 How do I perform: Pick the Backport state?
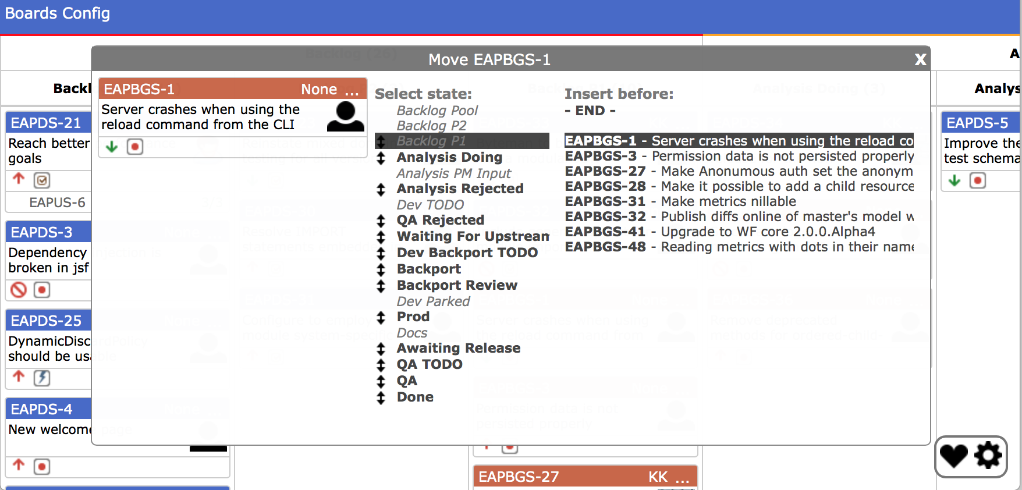tap(428, 269)
